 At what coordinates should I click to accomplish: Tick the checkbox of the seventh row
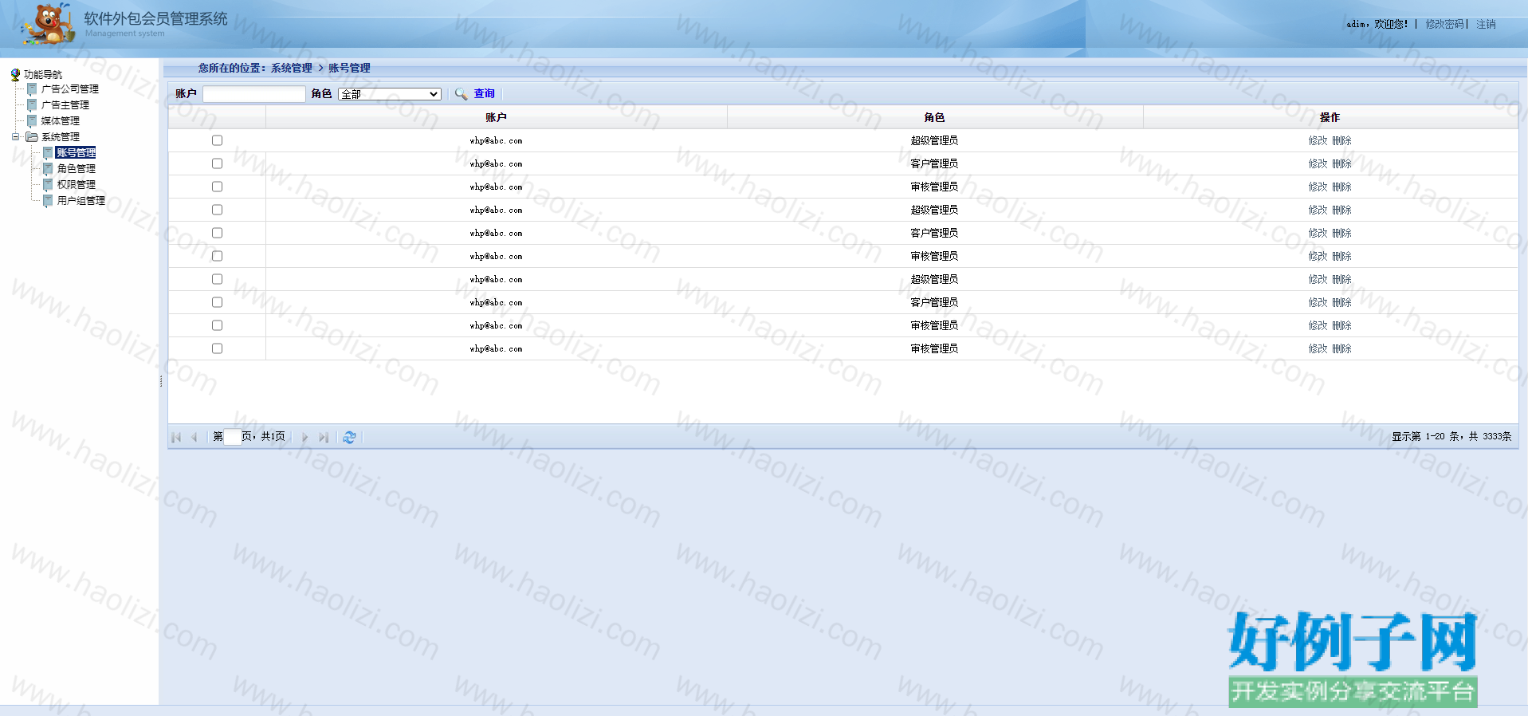(x=217, y=279)
